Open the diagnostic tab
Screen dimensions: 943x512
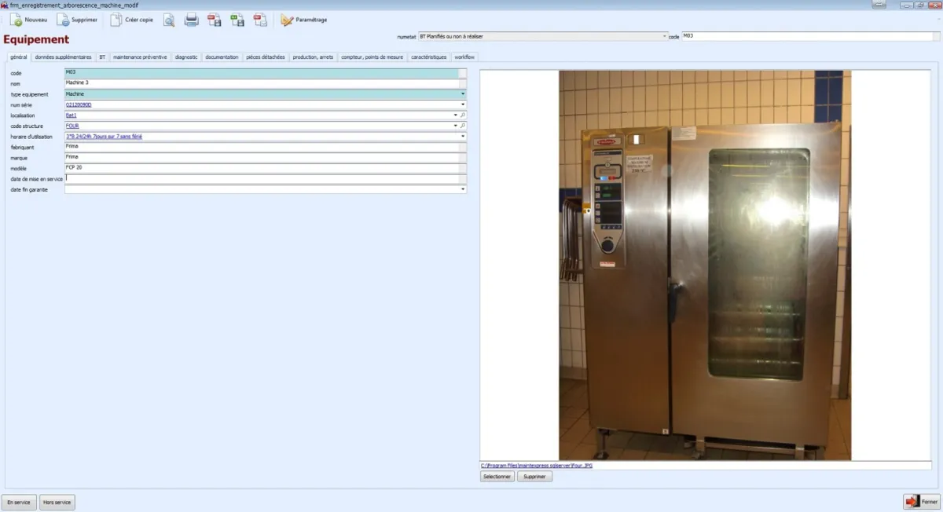pos(186,57)
